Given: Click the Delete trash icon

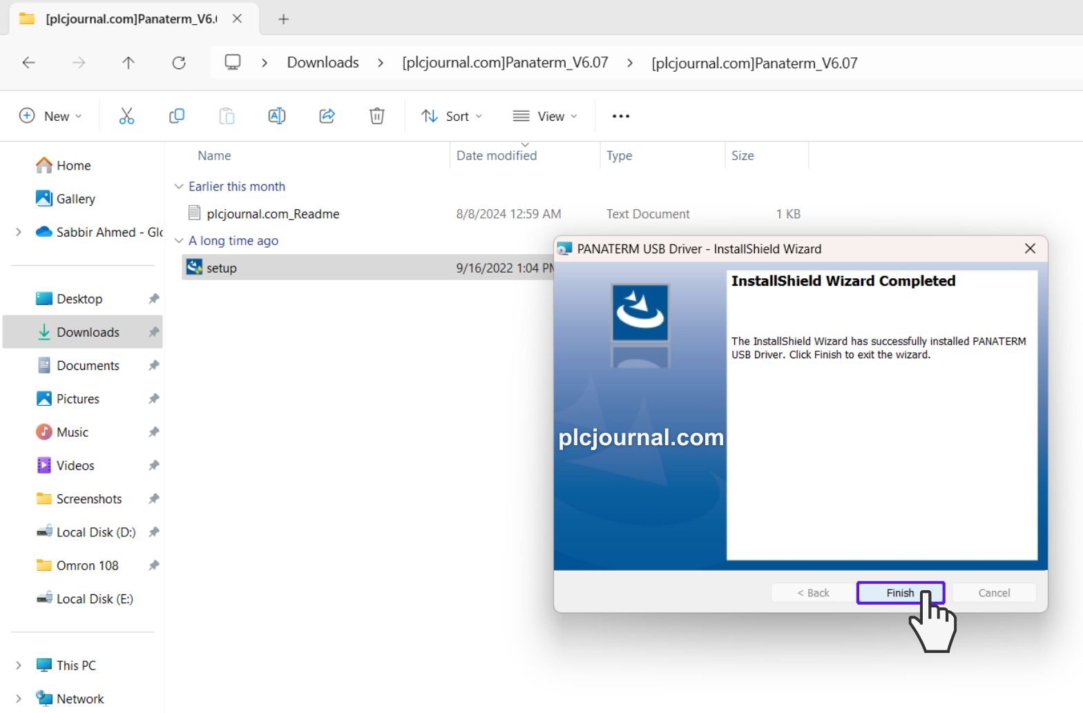Looking at the screenshot, I should point(377,116).
